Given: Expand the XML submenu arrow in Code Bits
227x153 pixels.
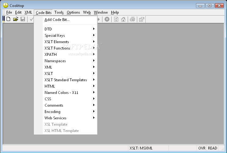Looking at the screenshot, I should 94,67.
